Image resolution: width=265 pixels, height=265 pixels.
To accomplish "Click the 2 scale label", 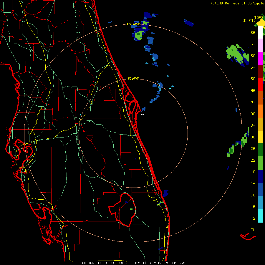I will coord(254,218).
